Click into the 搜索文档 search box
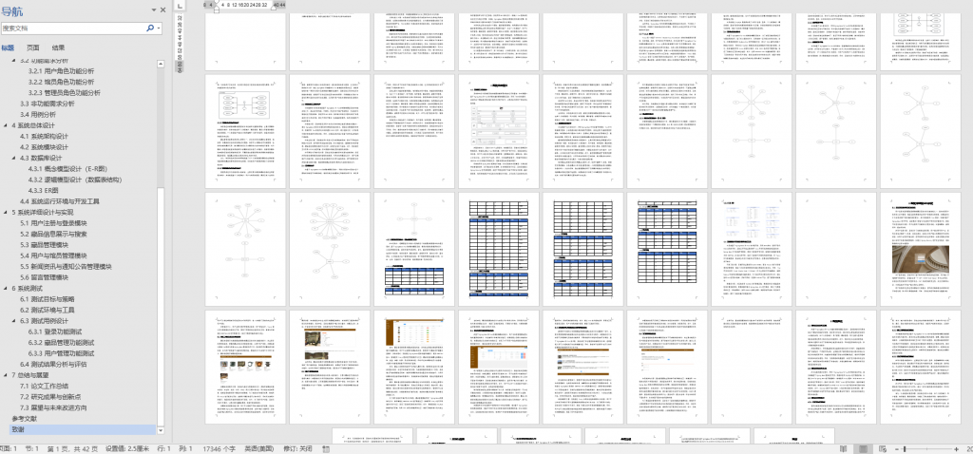 (x=71, y=28)
